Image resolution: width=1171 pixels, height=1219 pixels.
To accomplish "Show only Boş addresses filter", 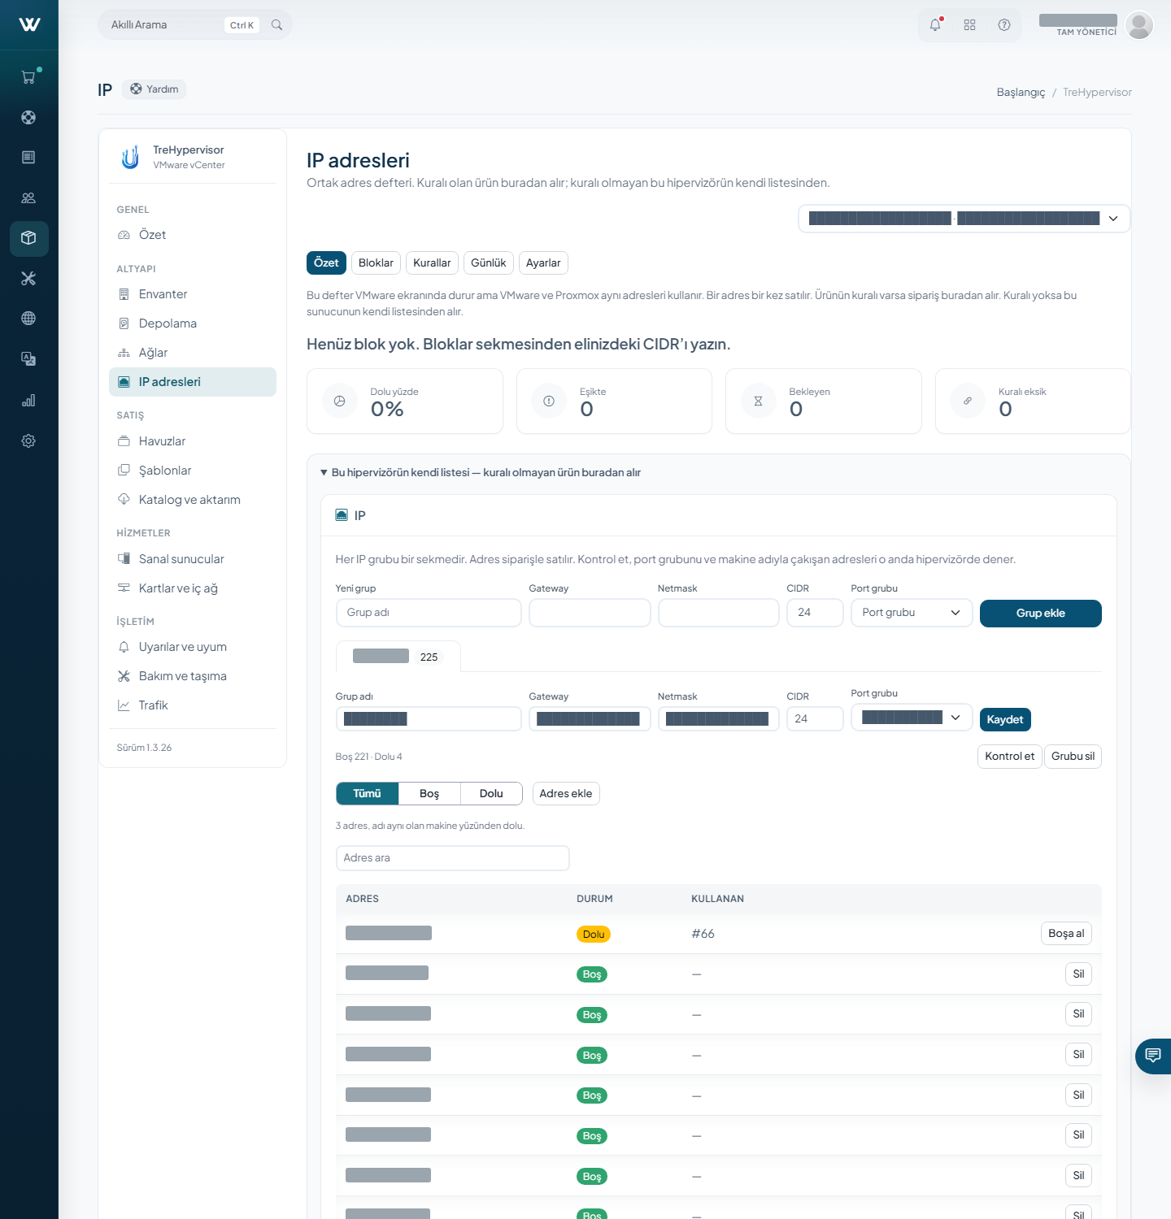I will [429, 794].
